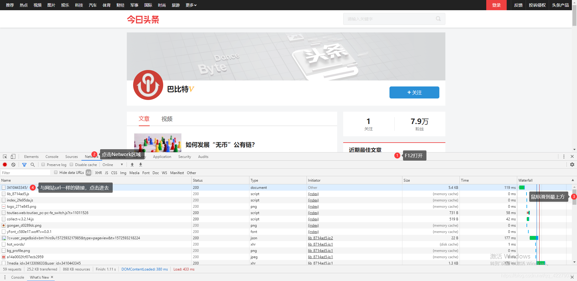Clear the network log
The width and height of the screenshot is (577, 281).
pos(14,165)
